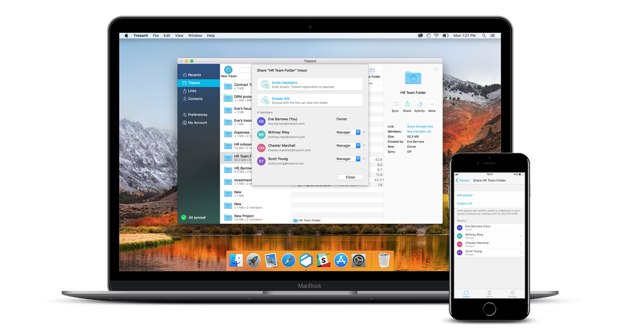Click the New Tresor icon in the toolbar
The width and height of the screenshot is (621, 331).
point(228,70)
